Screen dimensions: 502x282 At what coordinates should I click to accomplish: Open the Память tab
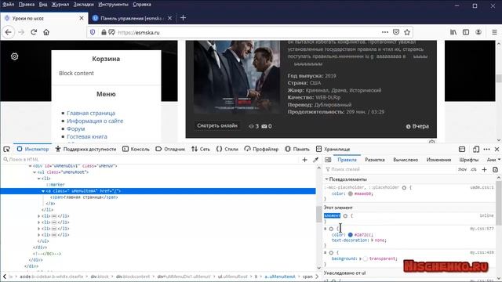[x=297, y=150]
